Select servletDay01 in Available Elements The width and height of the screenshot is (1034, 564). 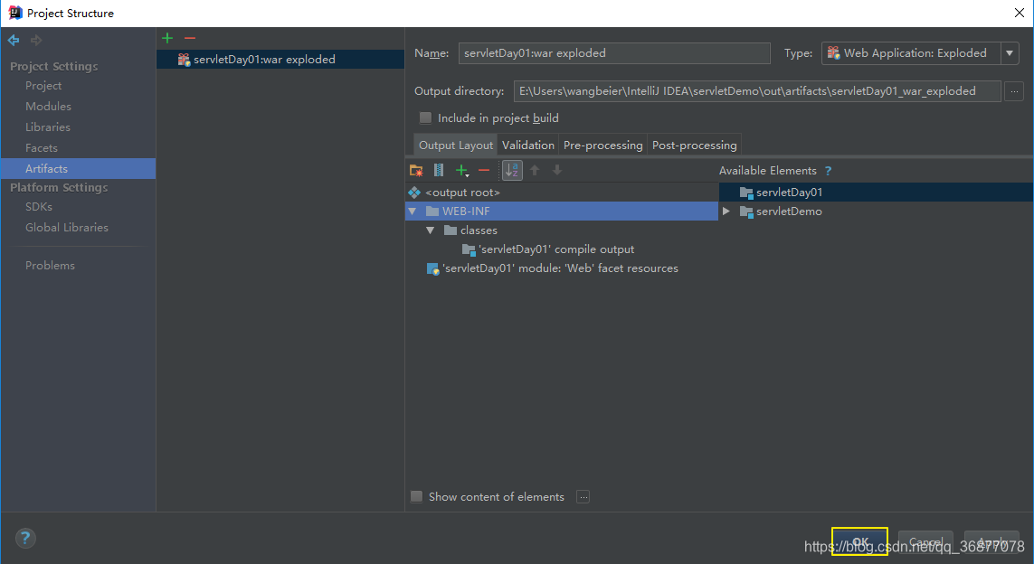(876, 193)
